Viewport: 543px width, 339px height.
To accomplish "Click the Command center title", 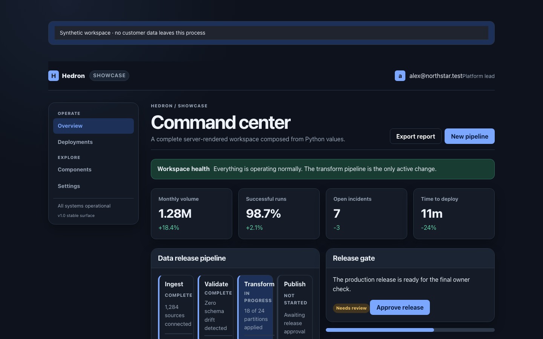I will pos(221,122).
